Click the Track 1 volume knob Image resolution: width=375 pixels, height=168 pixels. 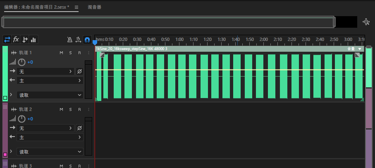[x=21, y=62]
